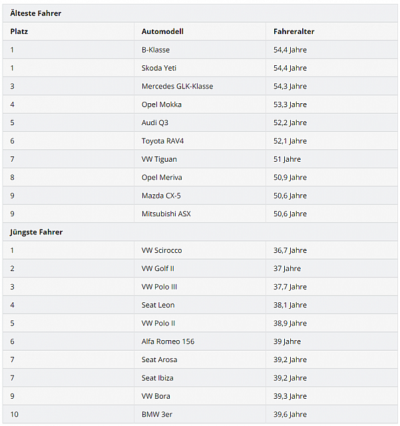Viewport: 400px width, 426px height.
Task: Click the Toyota RAV4 model name
Action: click(164, 141)
